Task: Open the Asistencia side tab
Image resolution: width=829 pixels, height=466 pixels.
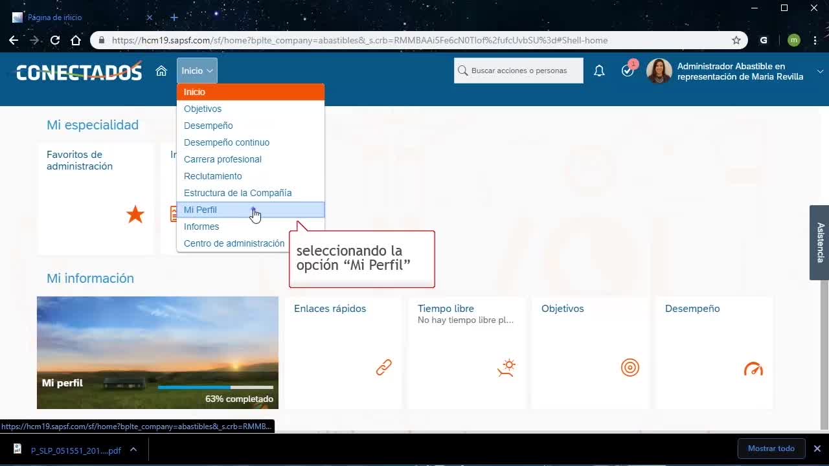Action: [819, 242]
